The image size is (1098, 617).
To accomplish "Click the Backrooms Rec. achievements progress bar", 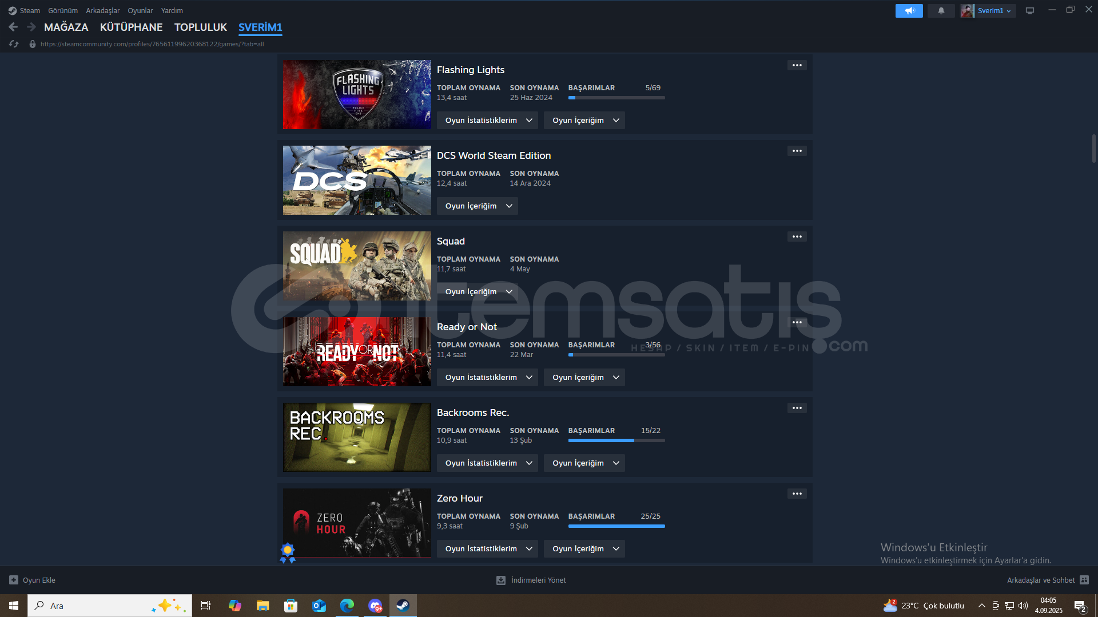I will pos(616,440).
